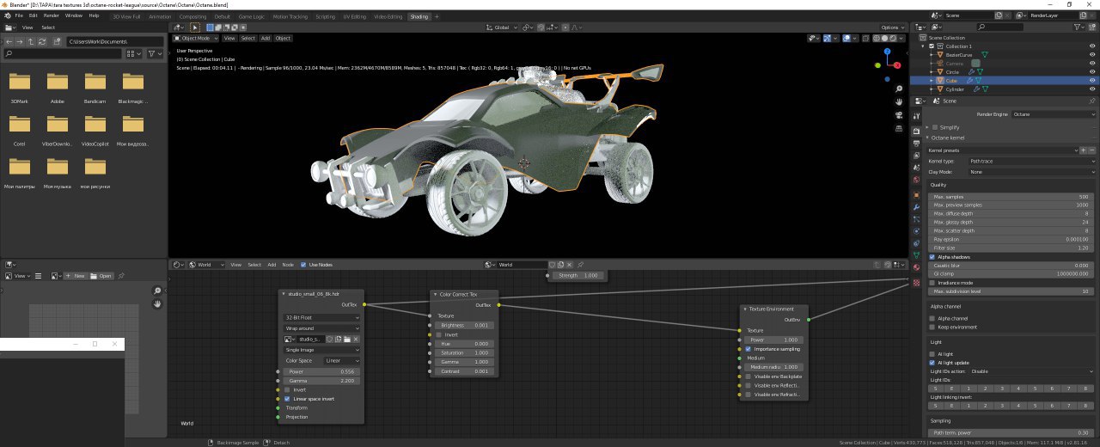Toggle Light ID button S
Screen dimensions: 1100x447
[x=935, y=389]
